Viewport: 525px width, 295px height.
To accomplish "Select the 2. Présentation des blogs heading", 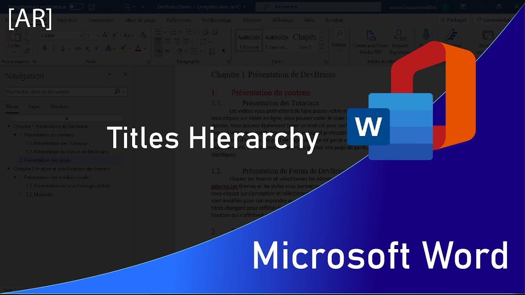I will tap(46, 160).
